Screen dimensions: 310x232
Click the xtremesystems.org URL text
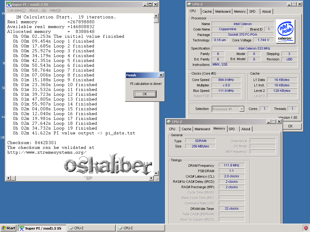[x=47, y=152]
